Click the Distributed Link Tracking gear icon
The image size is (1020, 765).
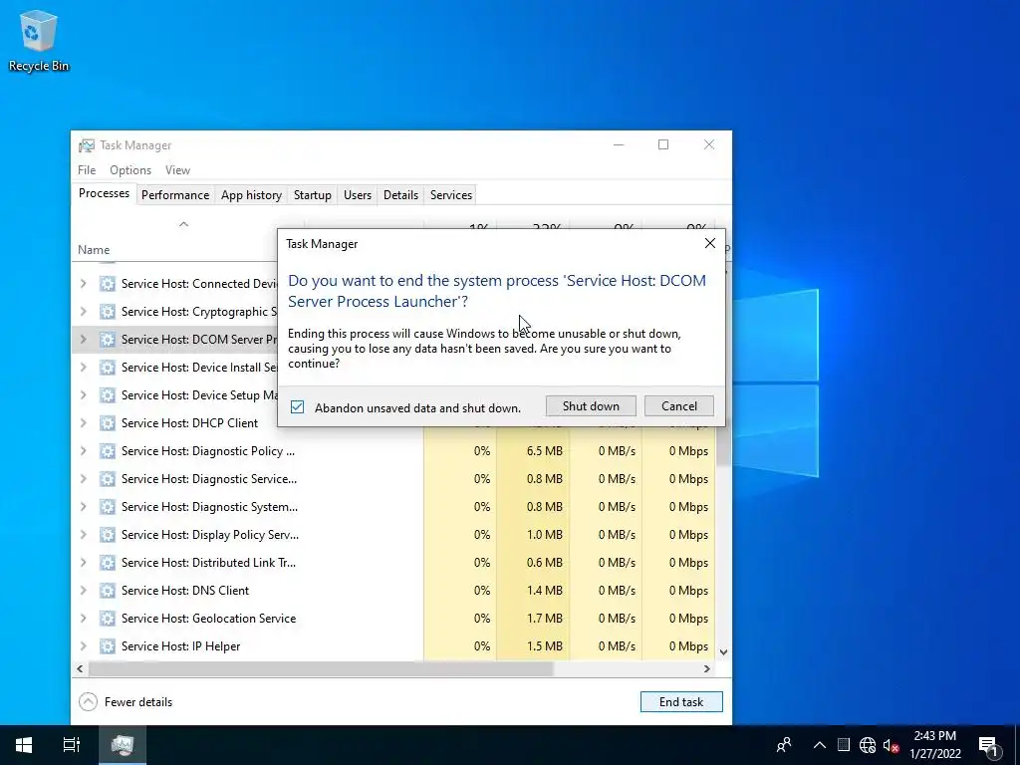point(108,563)
